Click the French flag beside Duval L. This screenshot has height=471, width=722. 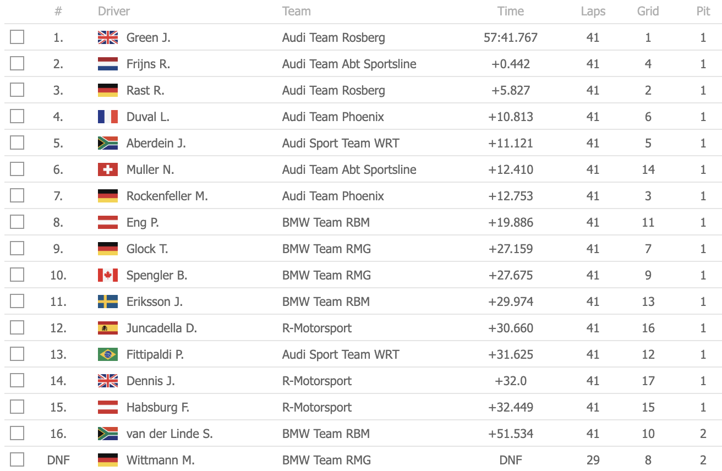(108, 117)
